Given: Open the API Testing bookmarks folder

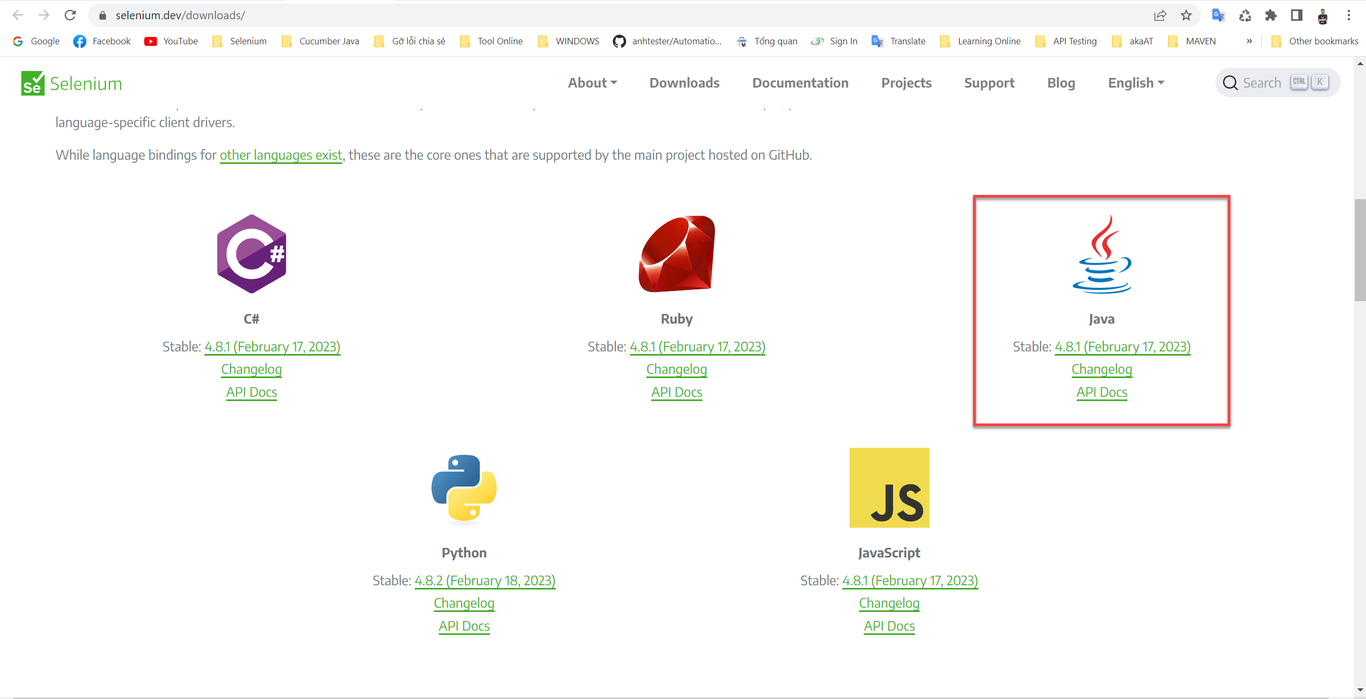Looking at the screenshot, I should 1065,41.
